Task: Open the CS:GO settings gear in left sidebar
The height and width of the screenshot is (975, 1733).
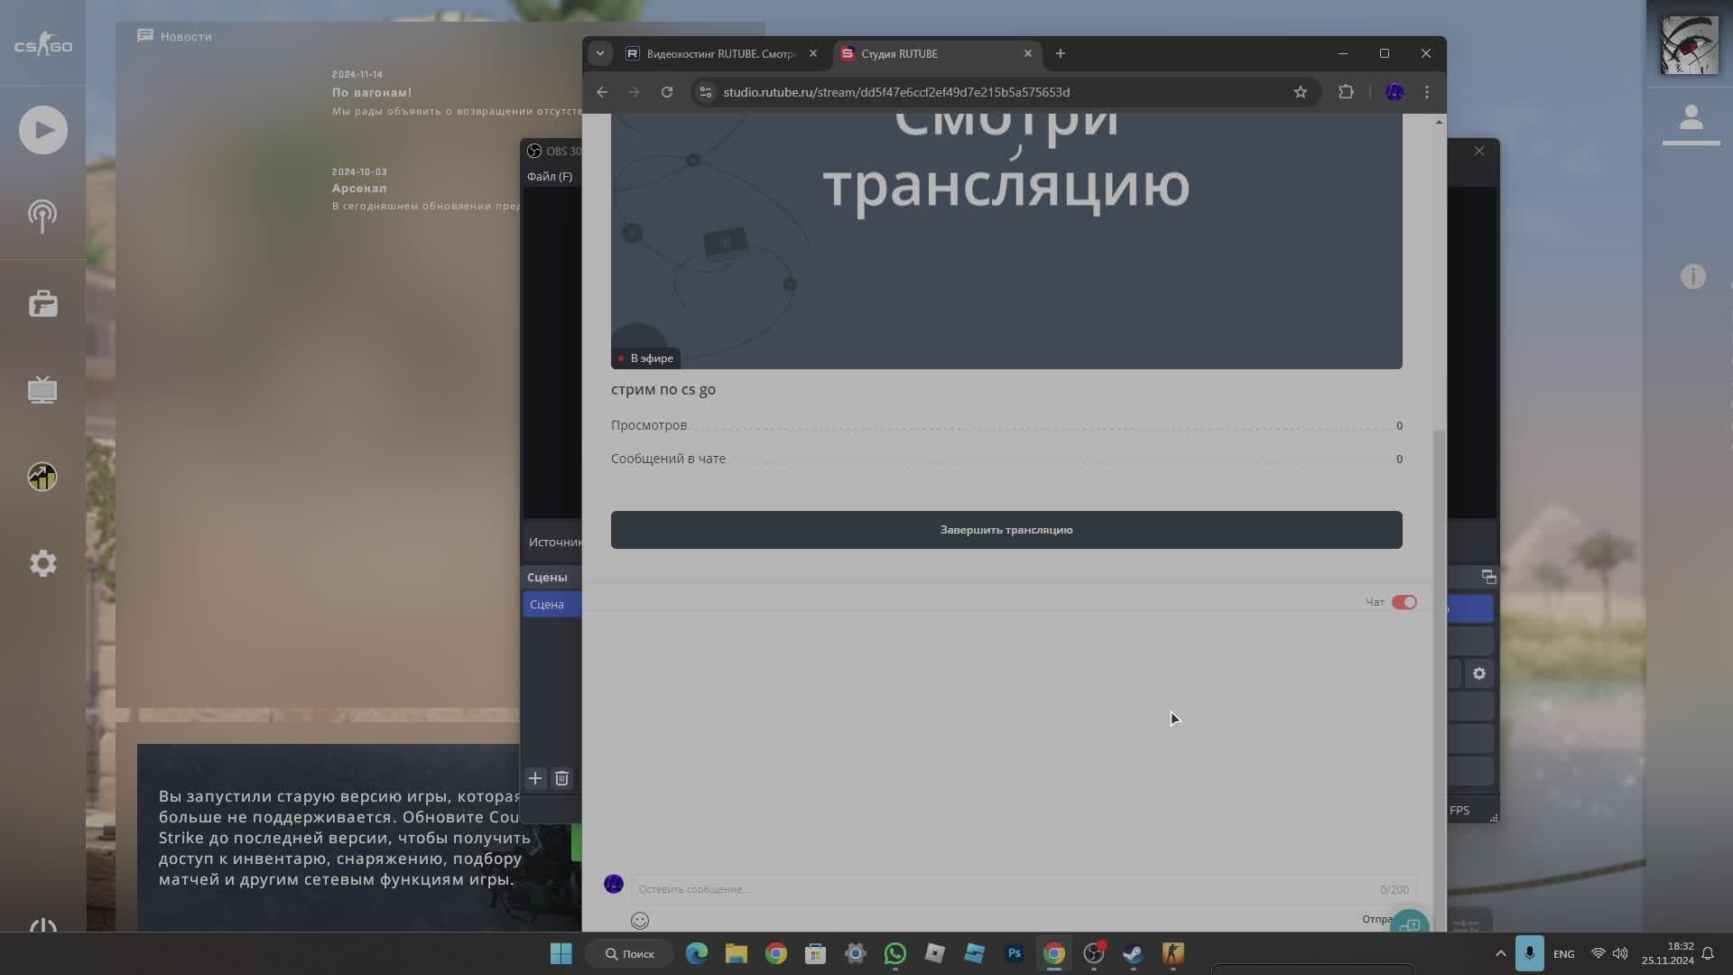Action: click(x=42, y=563)
